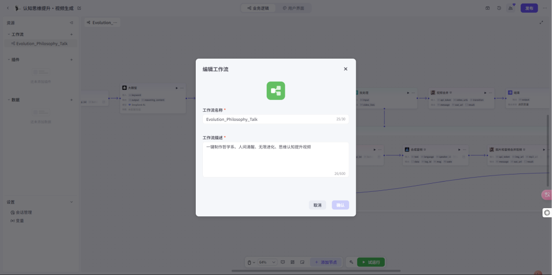Go back using the top-left arrow
Viewport: 552px width, 275px height.
(x=8, y=8)
